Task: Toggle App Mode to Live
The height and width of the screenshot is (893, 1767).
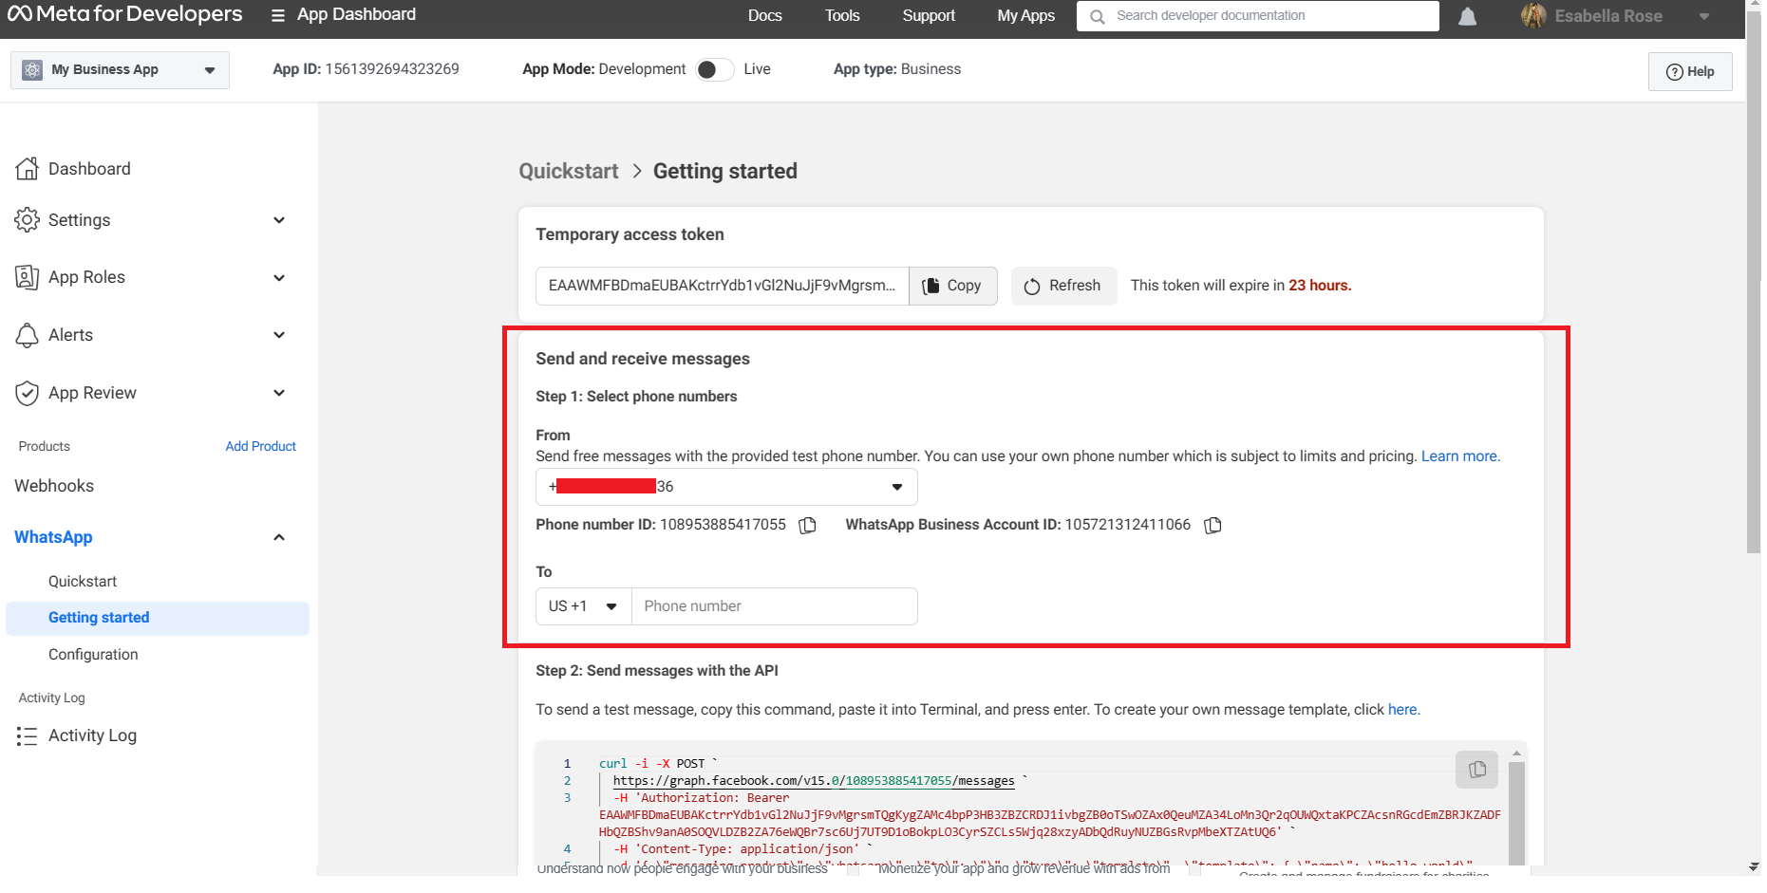Action: tap(715, 69)
